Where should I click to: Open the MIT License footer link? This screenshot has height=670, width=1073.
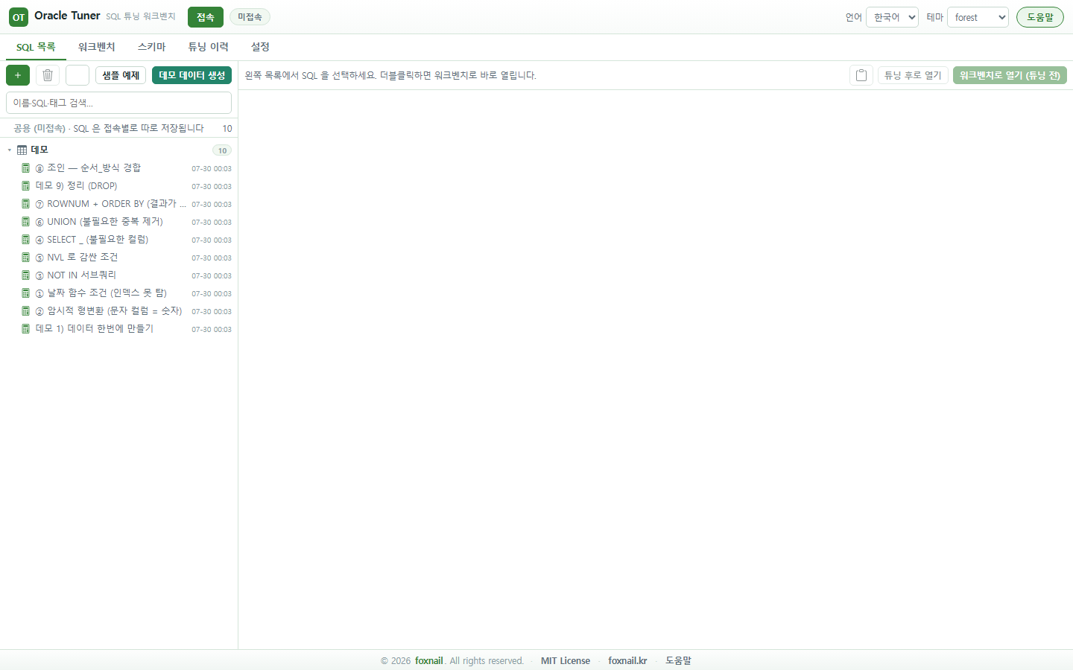[x=566, y=661]
